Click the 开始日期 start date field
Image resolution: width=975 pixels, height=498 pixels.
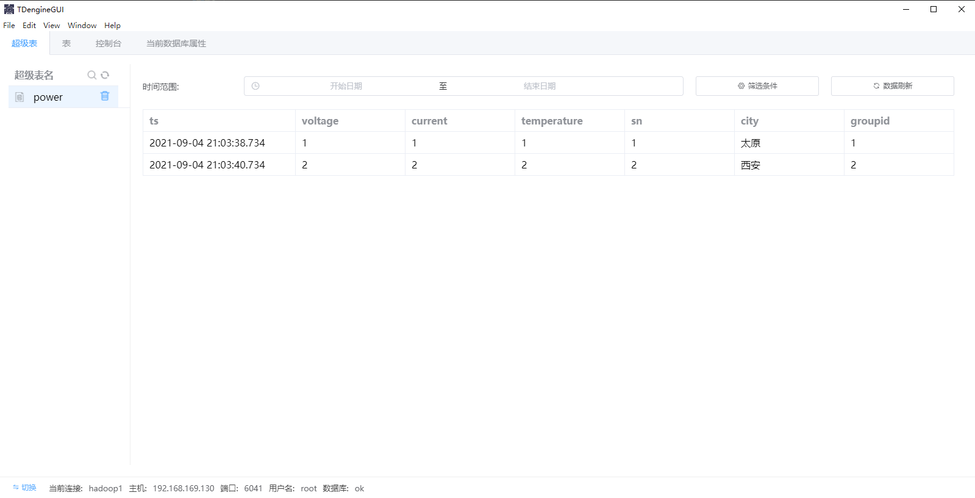coord(346,86)
